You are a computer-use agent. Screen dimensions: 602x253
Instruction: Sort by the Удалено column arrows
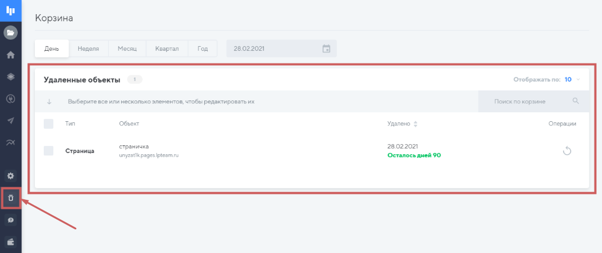[416, 124]
